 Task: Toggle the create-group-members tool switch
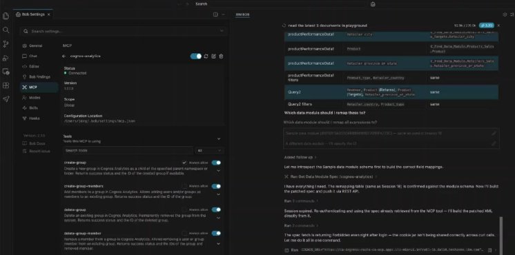pyautogui.click(x=216, y=186)
